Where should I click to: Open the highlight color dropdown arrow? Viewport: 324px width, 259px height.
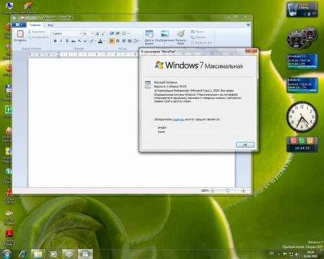(x=95, y=41)
